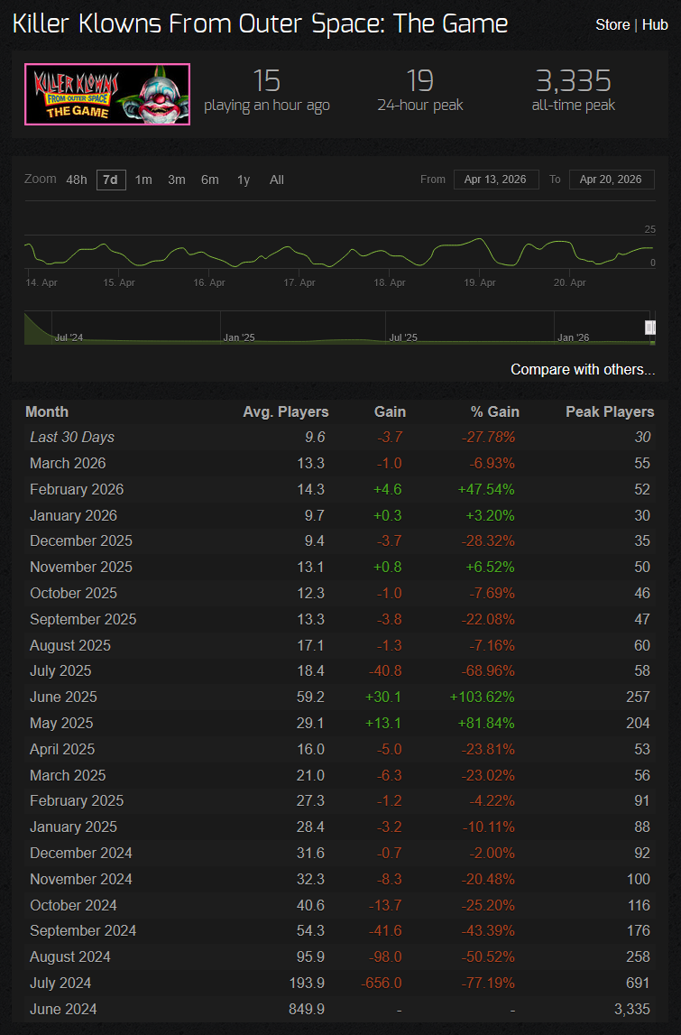The height and width of the screenshot is (1035, 681).
Task: Choose the 6m zoom option
Action: pos(210,180)
